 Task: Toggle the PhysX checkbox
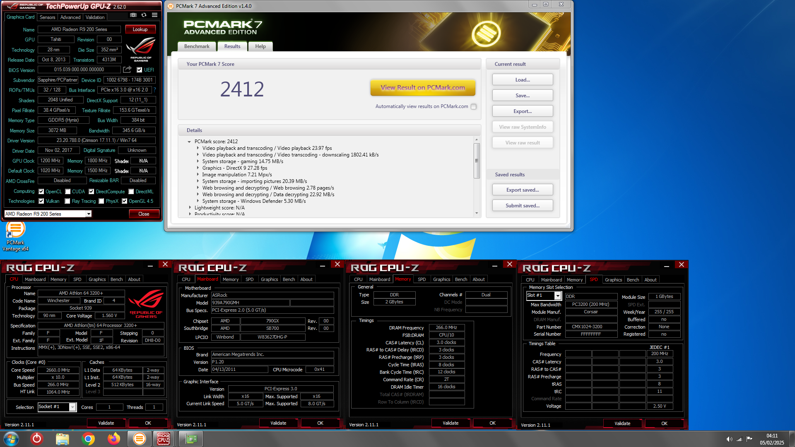pos(101,201)
